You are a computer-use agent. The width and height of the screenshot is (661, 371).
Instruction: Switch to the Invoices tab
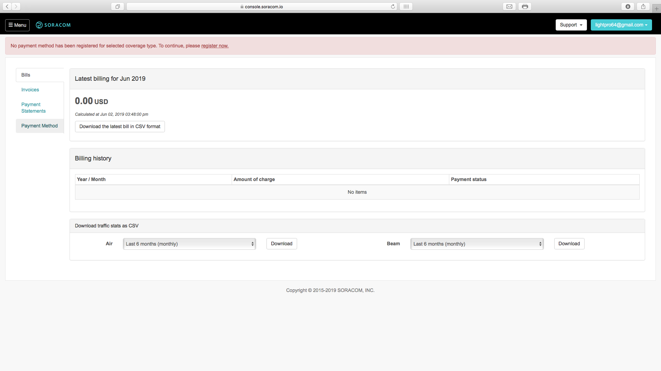(x=30, y=90)
